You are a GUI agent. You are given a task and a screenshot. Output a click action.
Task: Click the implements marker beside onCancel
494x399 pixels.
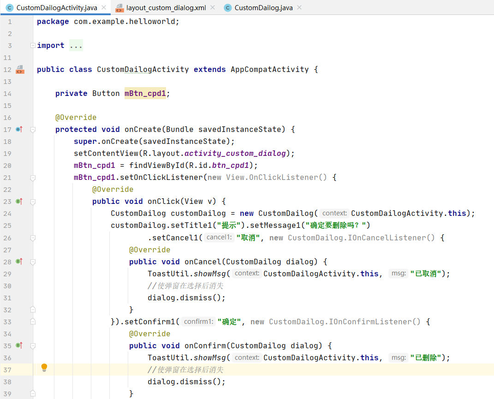pyautogui.click(x=19, y=261)
